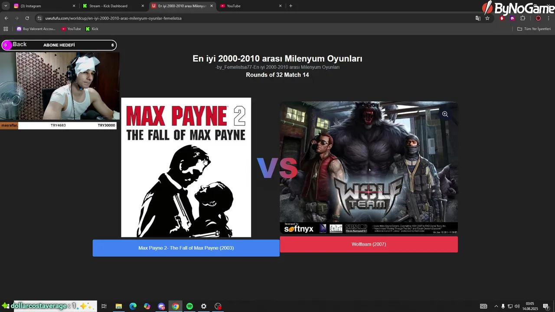Open Discord from the taskbar
This screenshot has width=555, height=312.
click(x=161, y=306)
